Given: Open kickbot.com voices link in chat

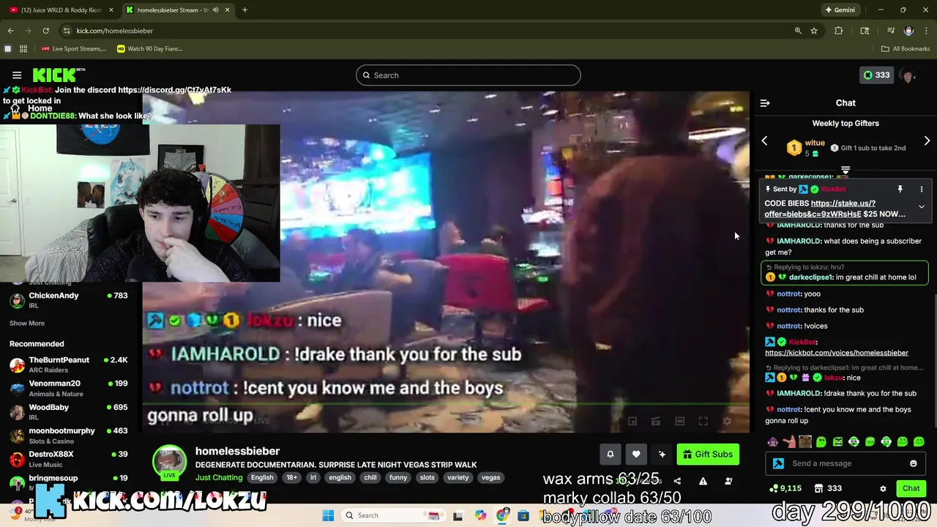Looking at the screenshot, I should tap(837, 353).
